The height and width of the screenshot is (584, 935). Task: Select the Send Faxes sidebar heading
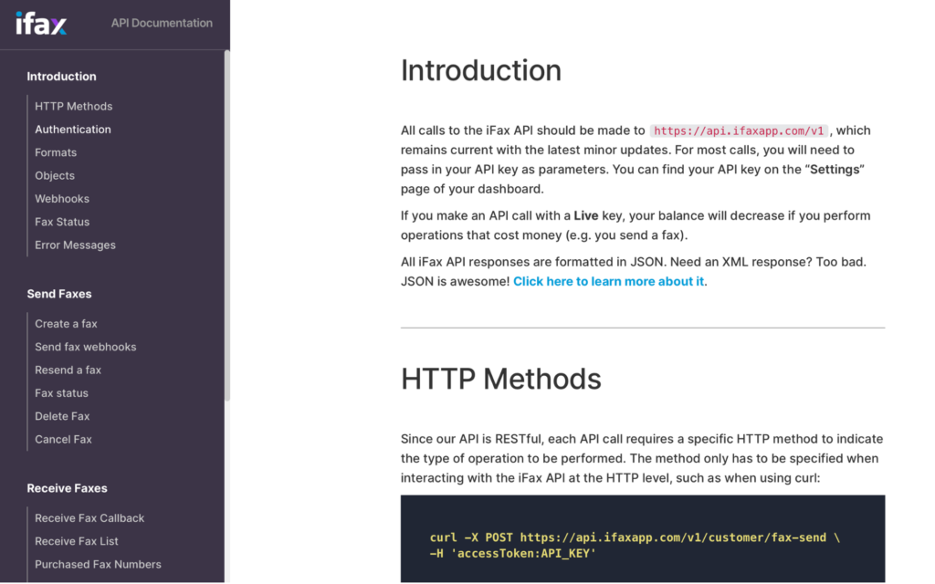click(x=59, y=294)
